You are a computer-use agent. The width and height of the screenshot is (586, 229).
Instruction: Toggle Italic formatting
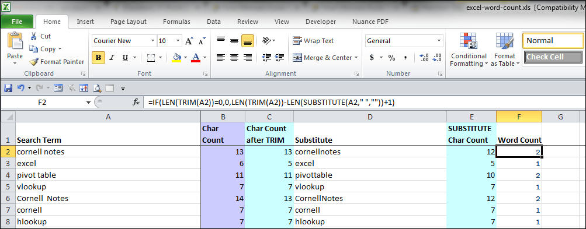pyautogui.click(x=112, y=58)
